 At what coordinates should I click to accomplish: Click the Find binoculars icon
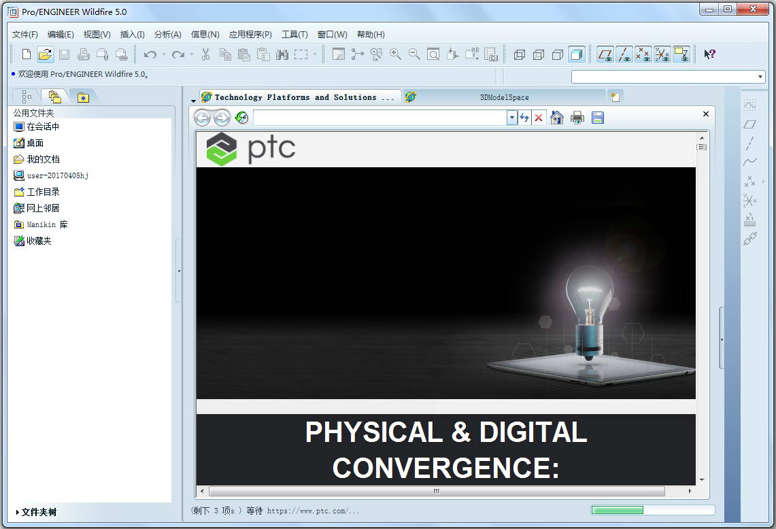coord(282,54)
